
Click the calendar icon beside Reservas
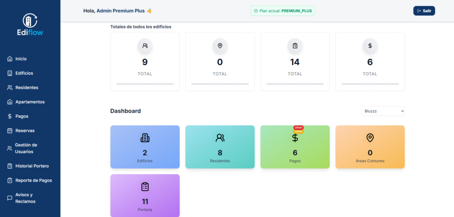pyautogui.click(x=10, y=130)
